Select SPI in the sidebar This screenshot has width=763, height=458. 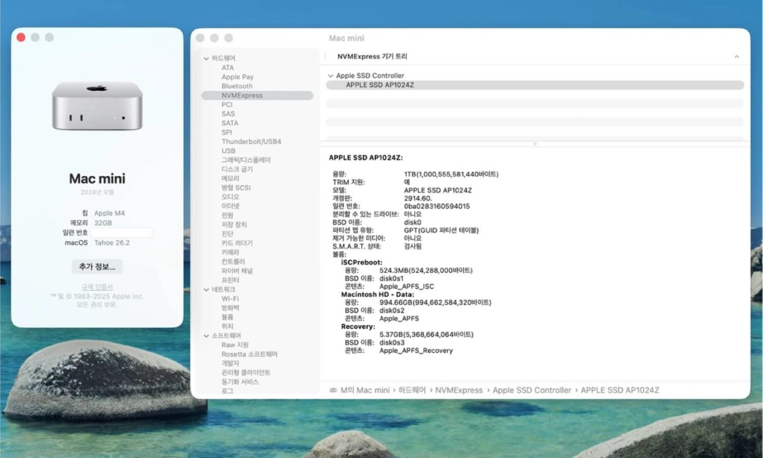pyautogui.click(x=226, y=132)
